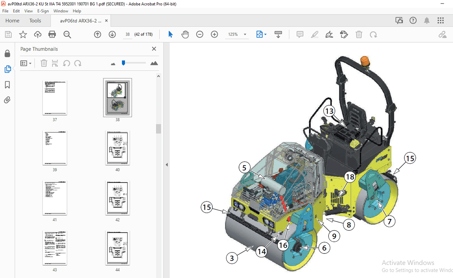Close the Page Thumbnails panel
The image size is (453, 278).
154,49
